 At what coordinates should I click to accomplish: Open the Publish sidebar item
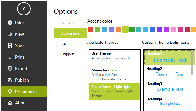24,80
